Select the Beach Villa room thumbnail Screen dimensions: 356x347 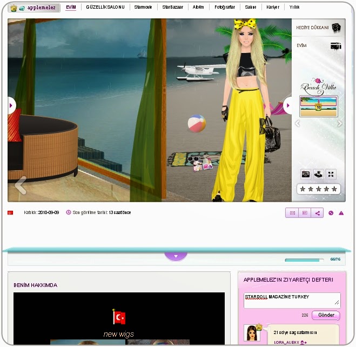pyautogui.click(x=319, y=106)
